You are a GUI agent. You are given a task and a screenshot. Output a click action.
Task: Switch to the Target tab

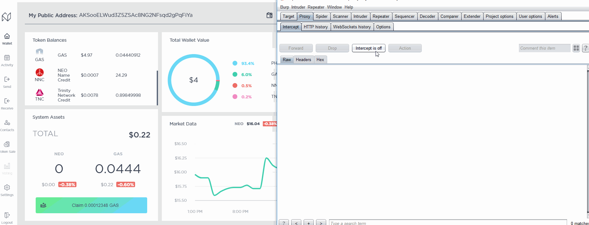tap(288, 16)
